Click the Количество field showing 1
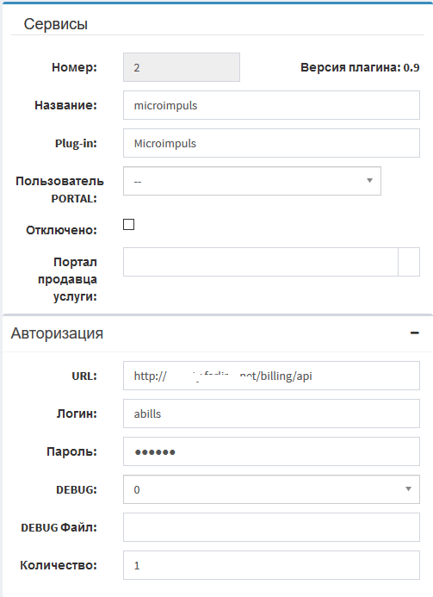 click(271, 565)
